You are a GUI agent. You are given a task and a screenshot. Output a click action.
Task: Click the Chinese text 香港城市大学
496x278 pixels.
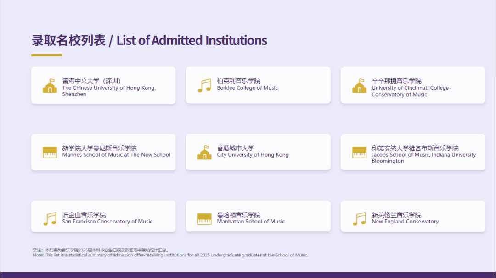coord(236,148)
